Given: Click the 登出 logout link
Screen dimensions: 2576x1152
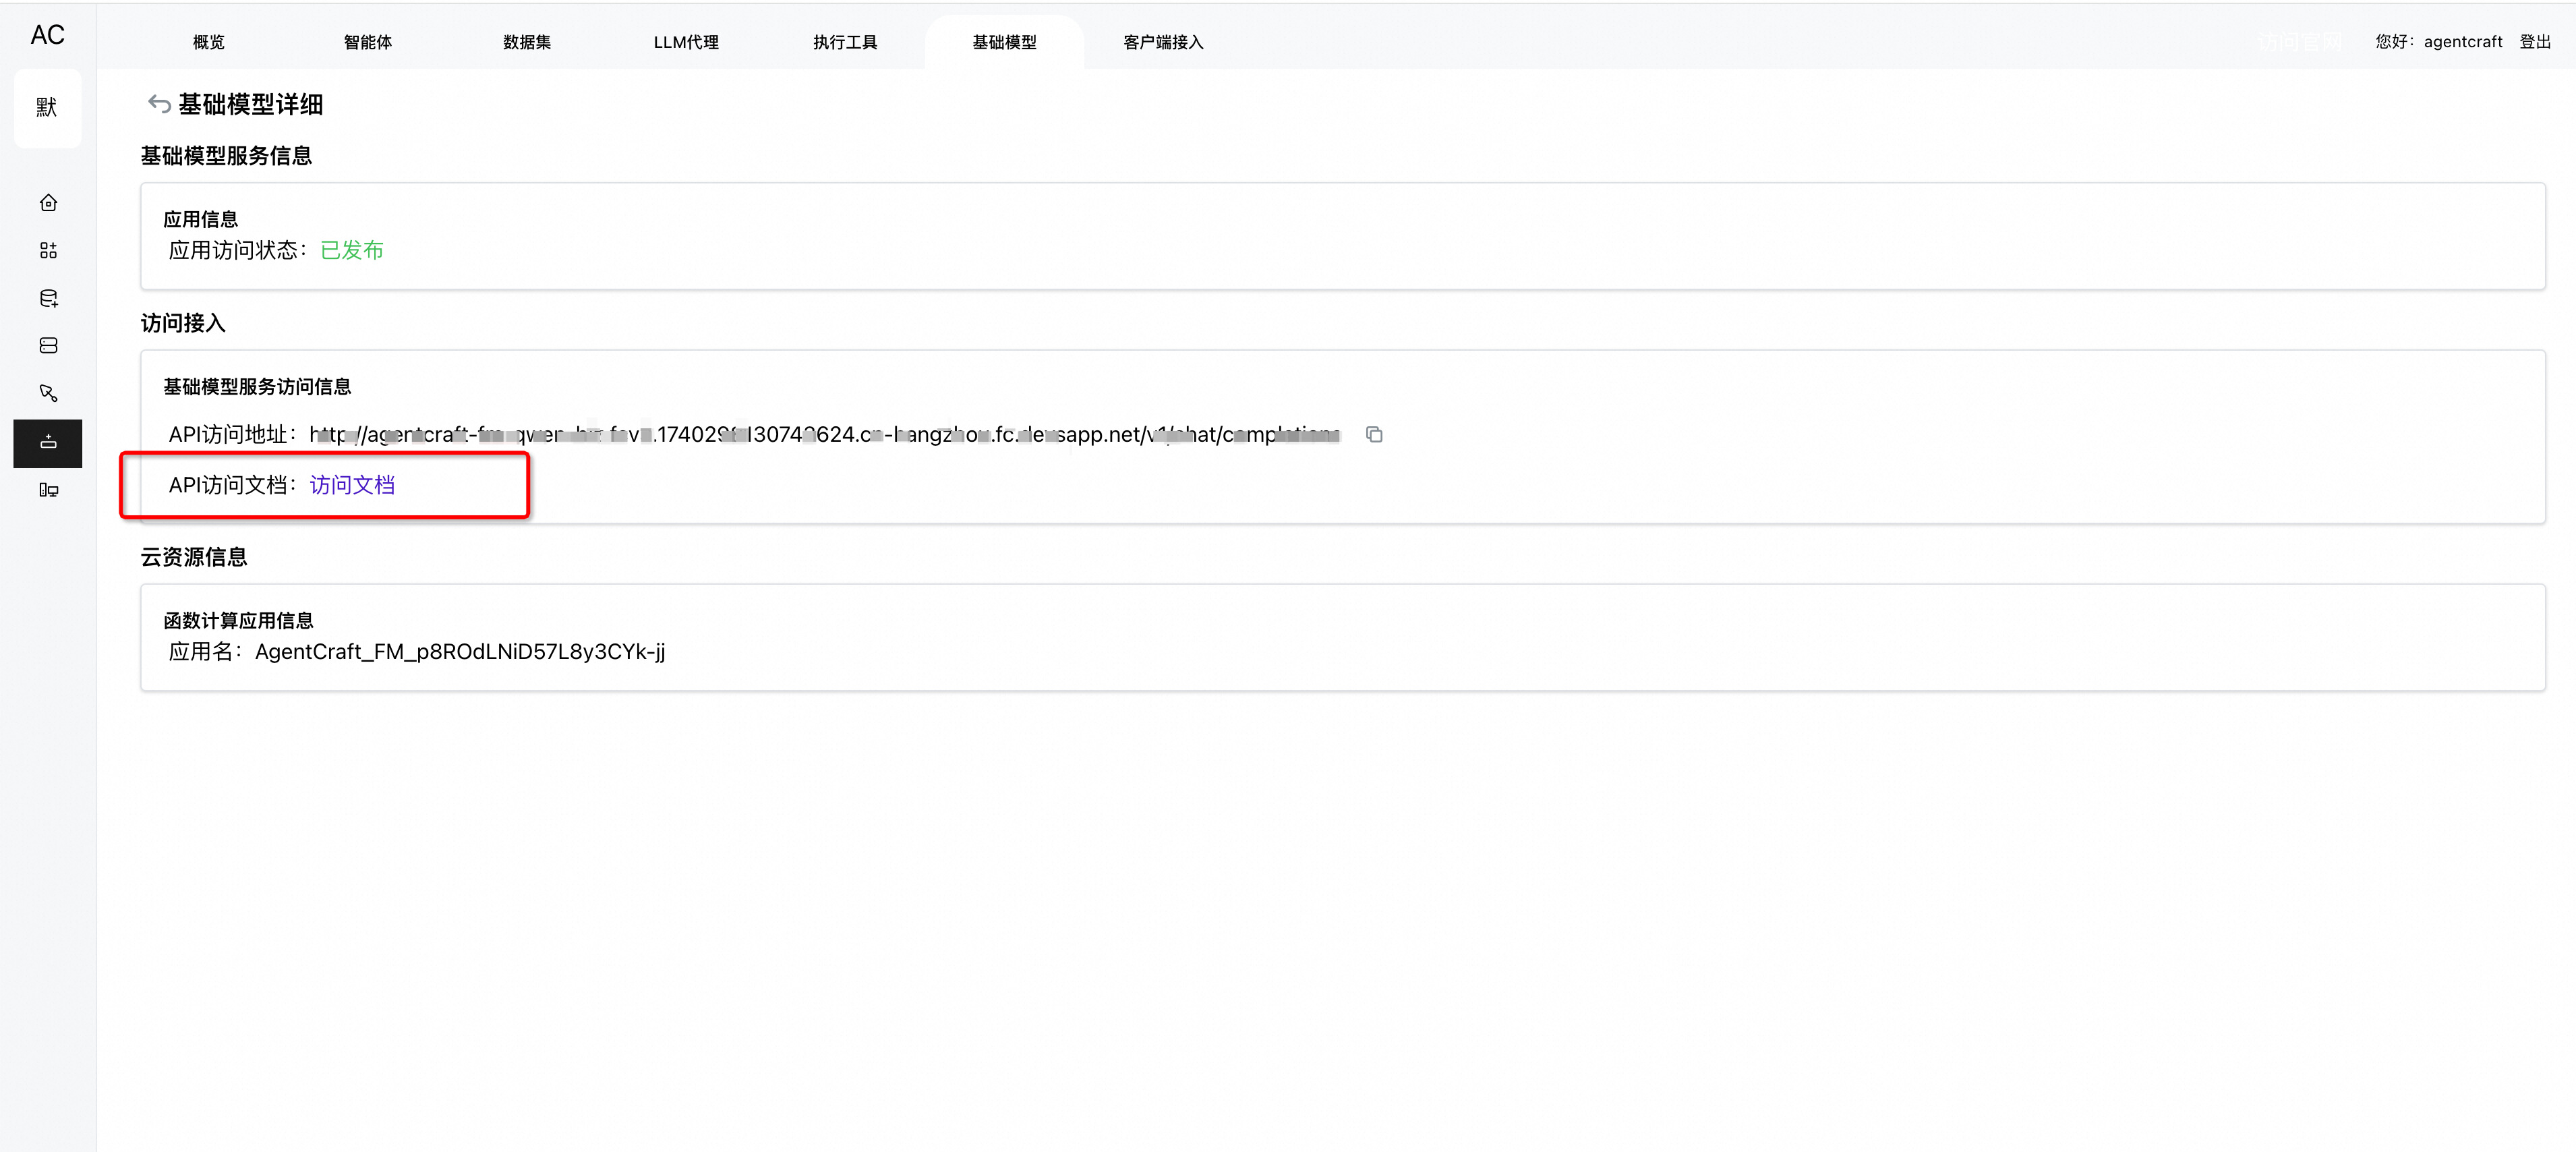Looking at the screenshot, I should (2535, 42).
